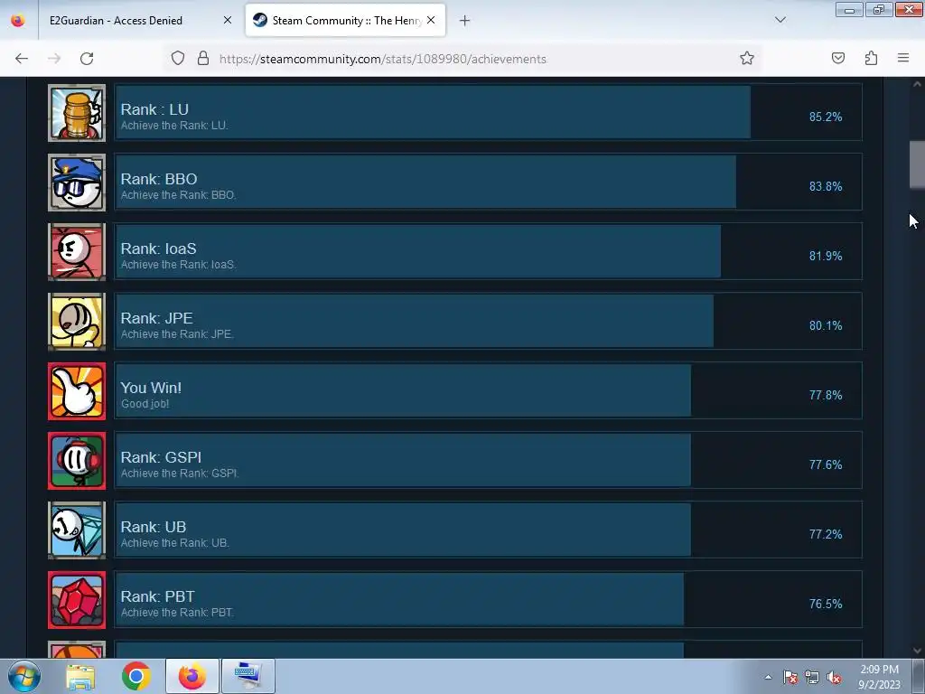Viewport: 925px width, 694px height.
Task: Reload the page with the refresh icon
Action: pyautogui.click(x=87, y=59)
